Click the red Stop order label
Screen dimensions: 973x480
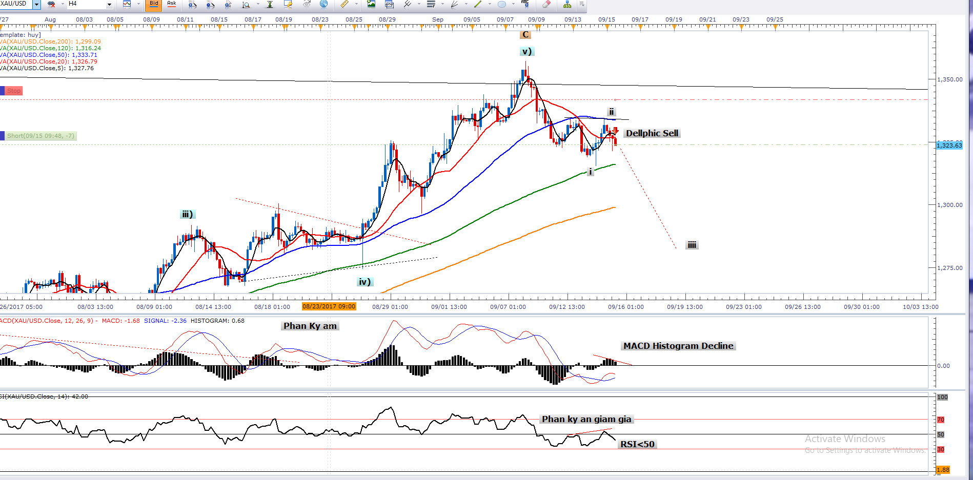(x=14, y=91)
